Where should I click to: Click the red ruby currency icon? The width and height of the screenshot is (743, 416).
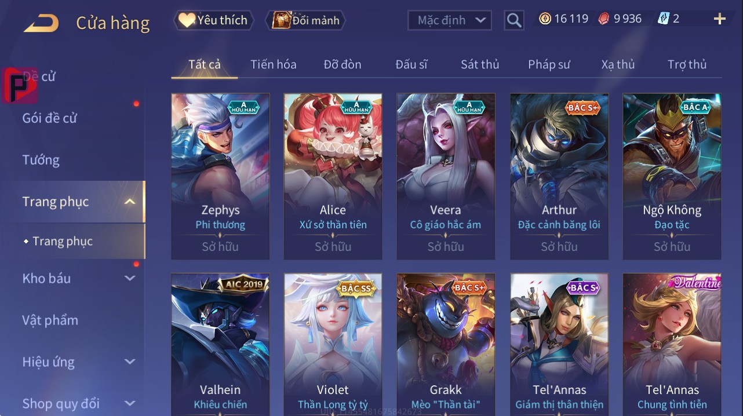click(x=604, y=19)
